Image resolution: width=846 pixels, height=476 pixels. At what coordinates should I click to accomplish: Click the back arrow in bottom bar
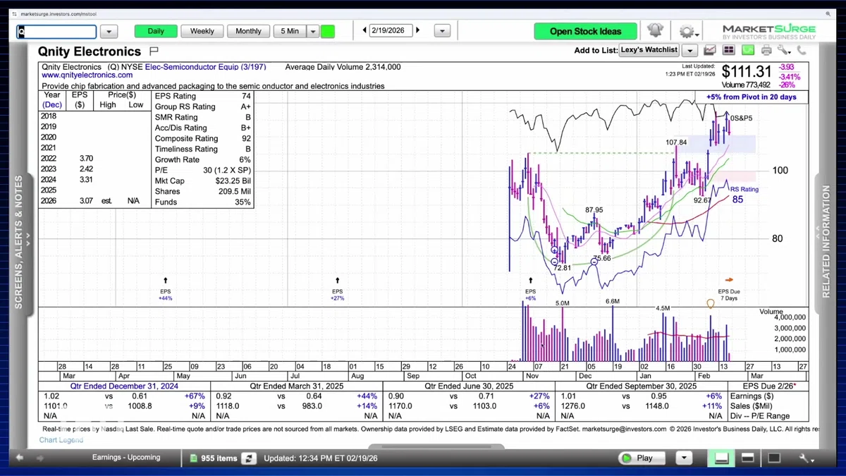[20, 458]
